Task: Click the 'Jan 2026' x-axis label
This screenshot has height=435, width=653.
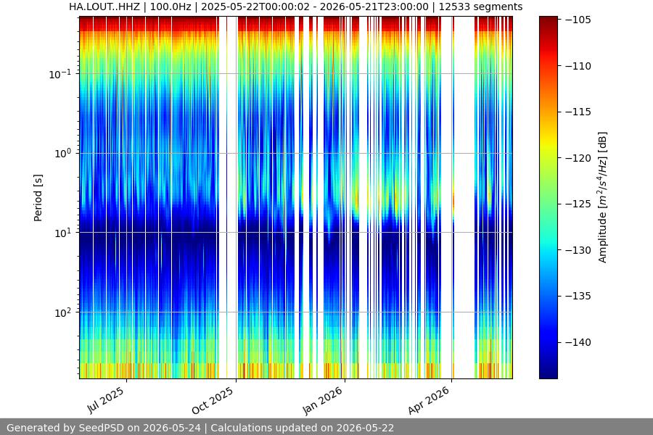Action: (x=322, y=400)
